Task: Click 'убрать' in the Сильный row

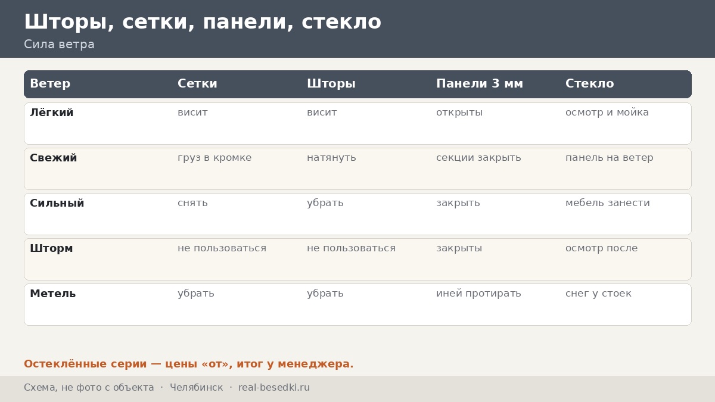Action: [325, 203]
